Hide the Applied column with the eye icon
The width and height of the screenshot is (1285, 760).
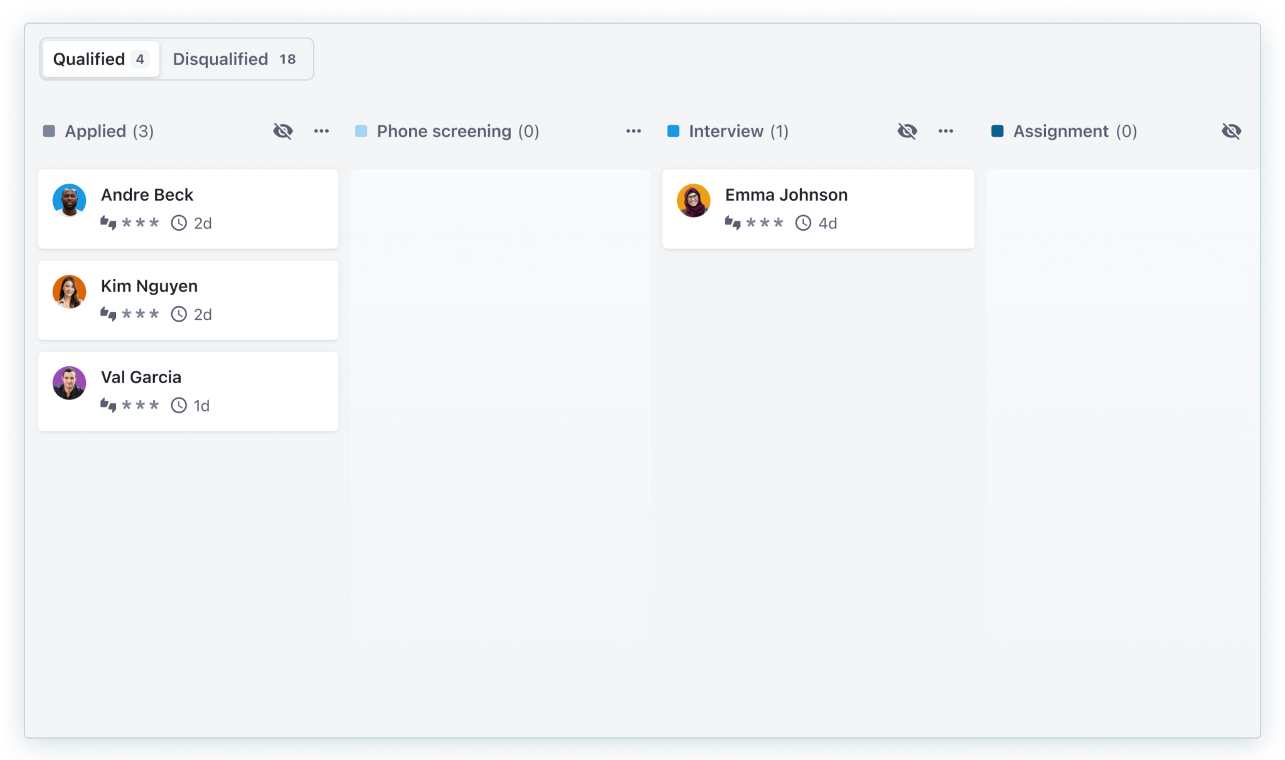click(x=283, y=131)
